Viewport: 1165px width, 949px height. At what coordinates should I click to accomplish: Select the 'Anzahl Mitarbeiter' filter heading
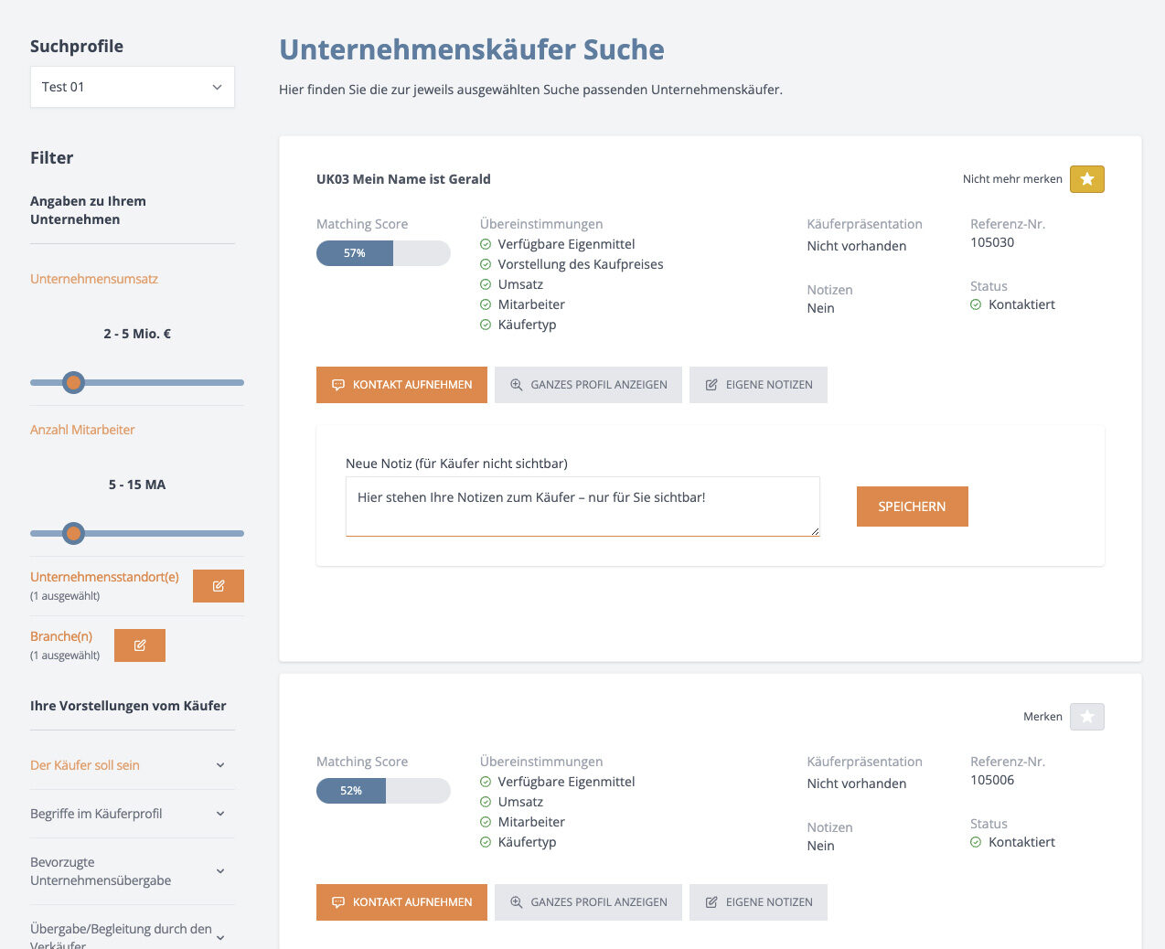[x=82, y=429]
